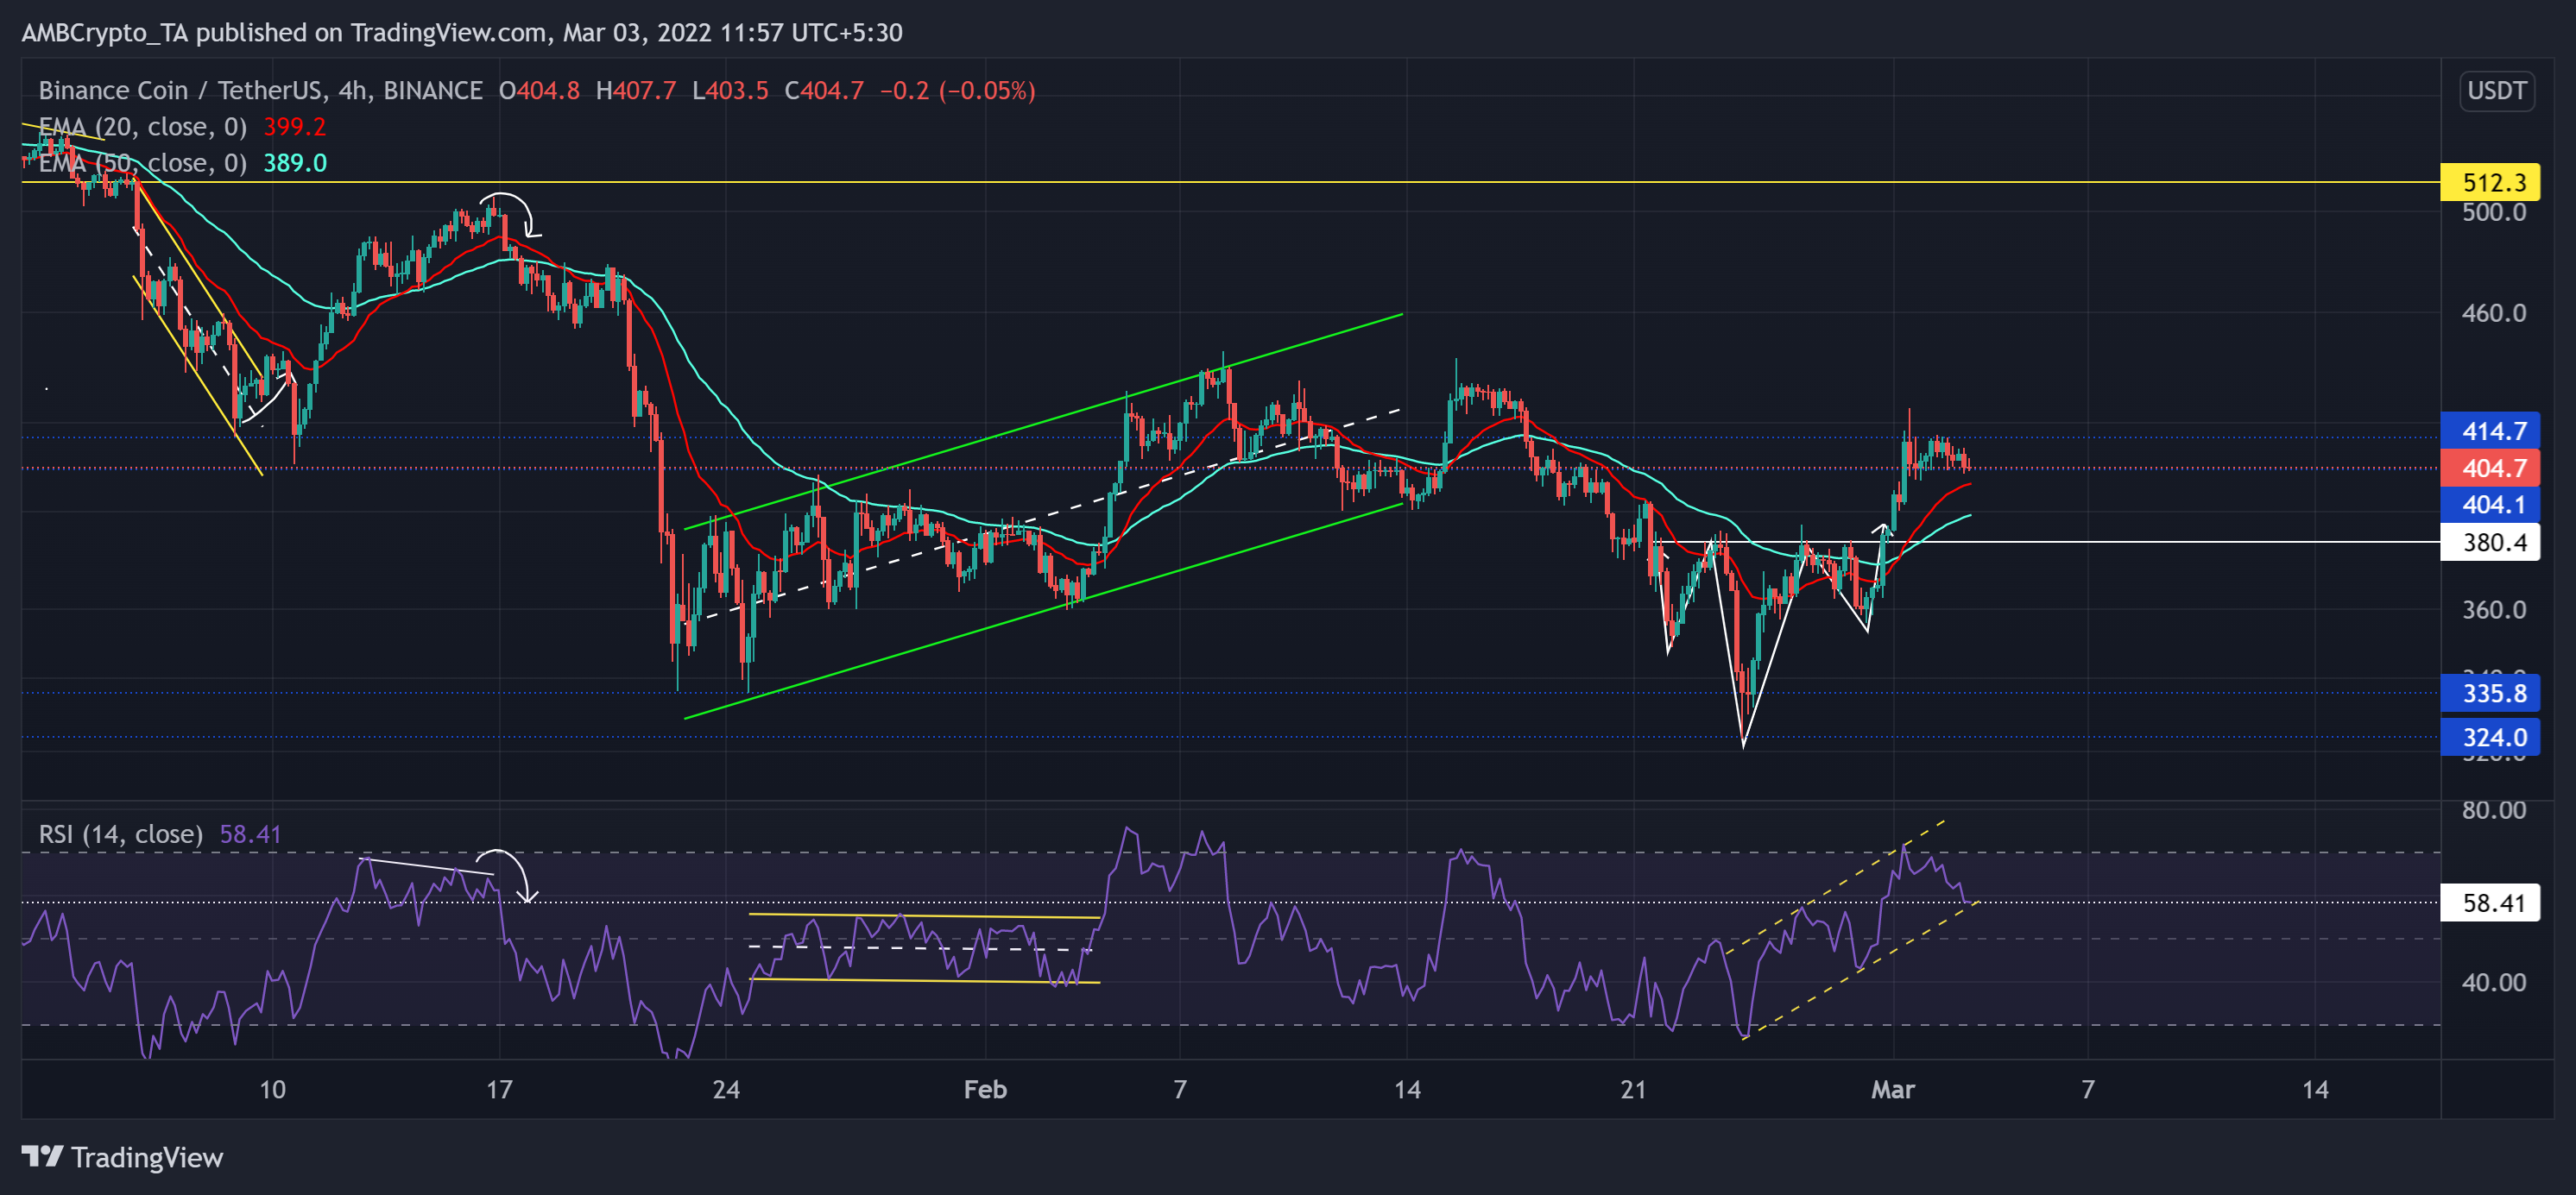This screenshot has width=2576, height=1195.
Task: Click the Feb date label on time axis
Action: [985, 1089]
